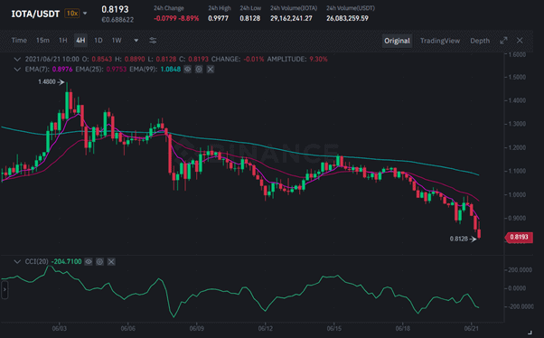Switch to TradingView chart
This screenshot has width=544, height=338.
(x=440, y=41)
